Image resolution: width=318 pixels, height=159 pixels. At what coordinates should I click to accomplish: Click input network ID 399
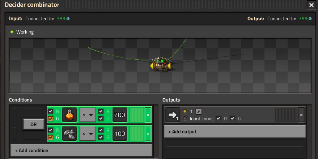[x=61, y=19]
